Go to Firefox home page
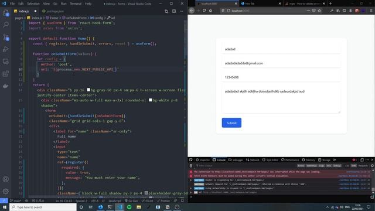 (x=210, y=11)
